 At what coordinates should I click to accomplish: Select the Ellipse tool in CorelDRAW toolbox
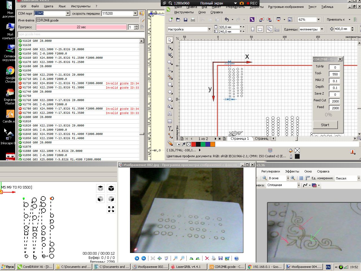(170, 92)
